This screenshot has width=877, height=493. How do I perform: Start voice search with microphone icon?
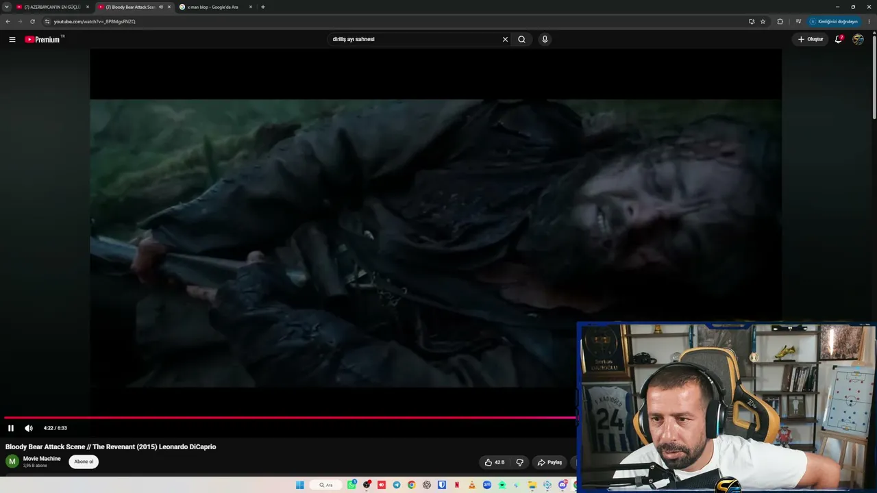[x=545, y=39]
